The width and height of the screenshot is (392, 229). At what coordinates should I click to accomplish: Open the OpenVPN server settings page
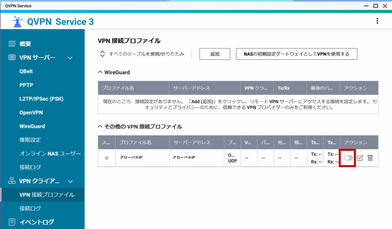(31, 113)
